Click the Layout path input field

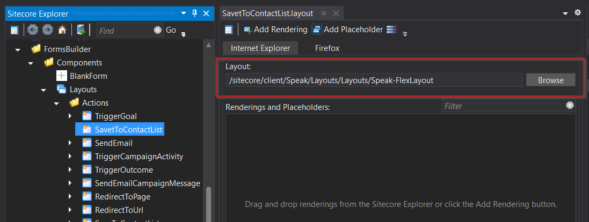374,80
